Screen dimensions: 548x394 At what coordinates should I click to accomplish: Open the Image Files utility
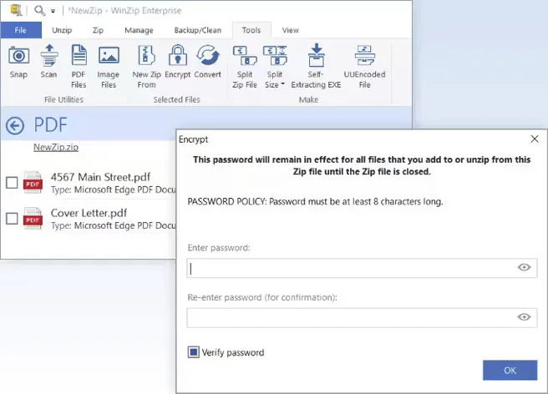coord(109,67)
